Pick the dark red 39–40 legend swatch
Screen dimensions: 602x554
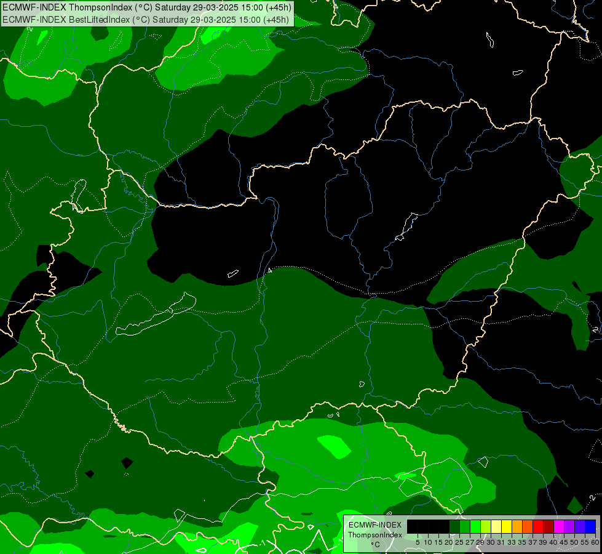[549, 526]
